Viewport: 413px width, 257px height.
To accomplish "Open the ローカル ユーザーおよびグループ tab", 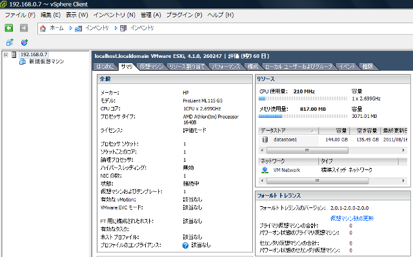I will [x=299, y=67].
